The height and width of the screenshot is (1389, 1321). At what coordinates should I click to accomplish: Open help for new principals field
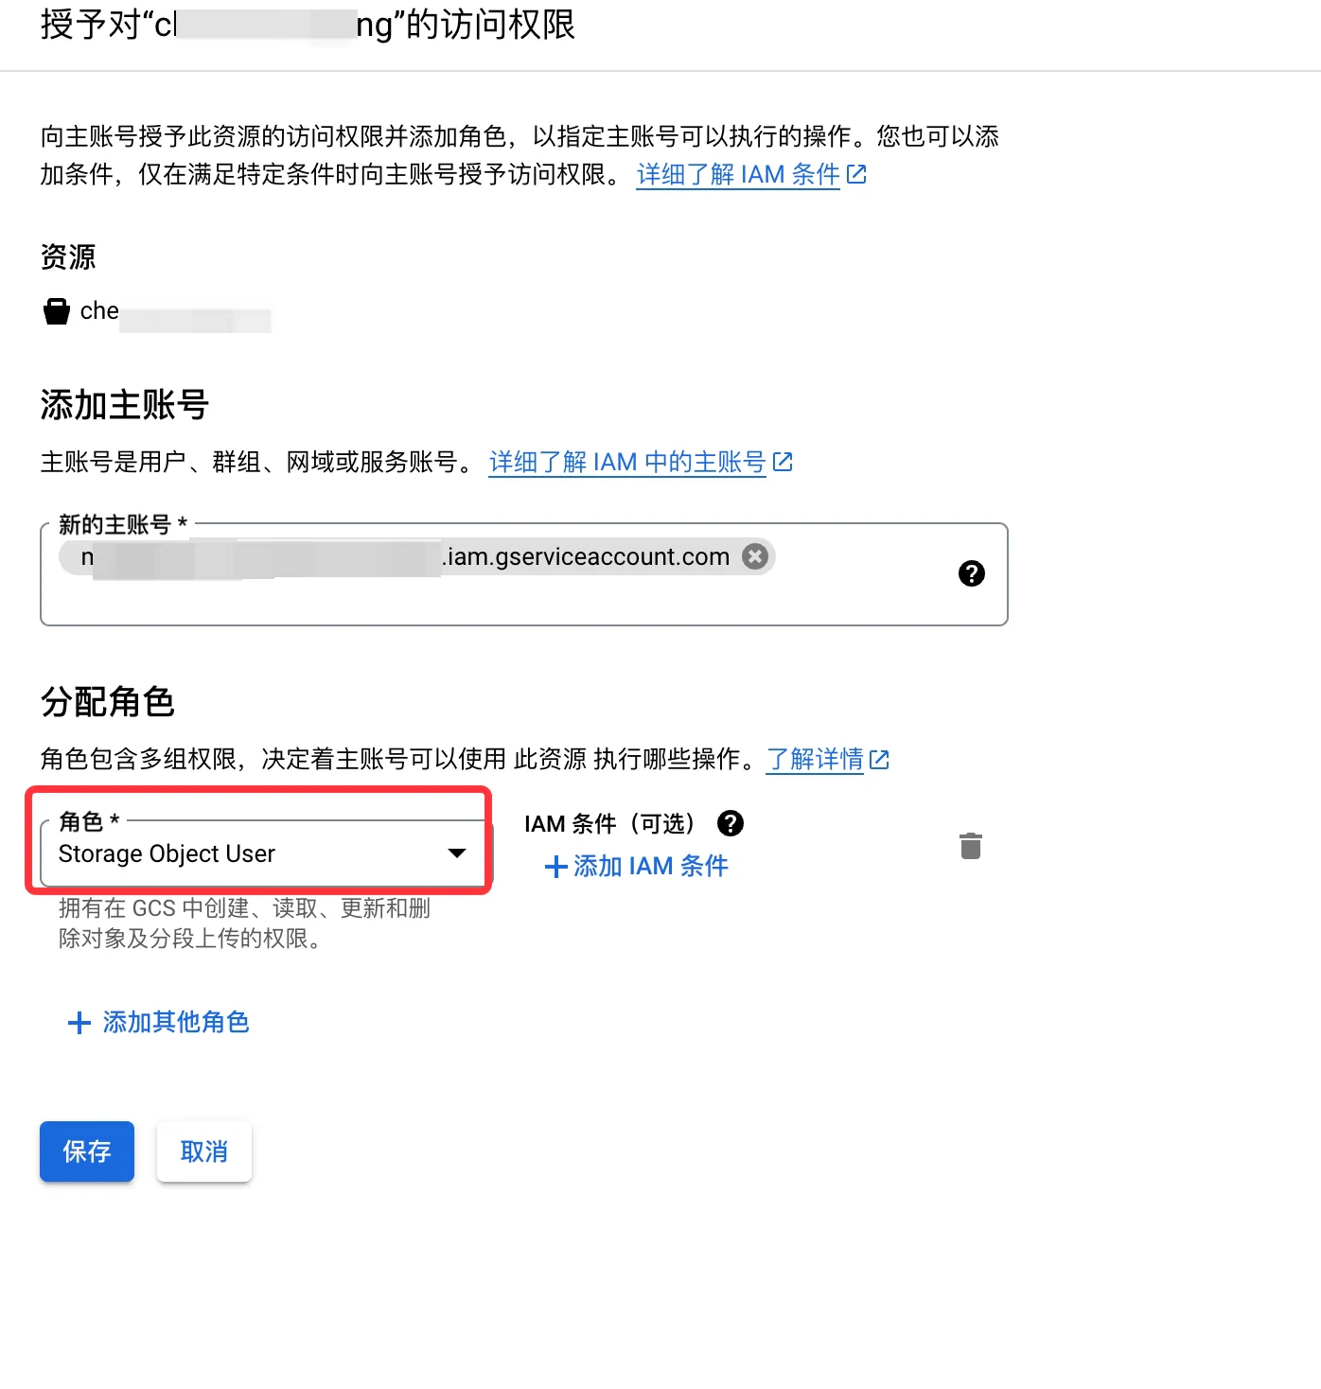coord(971,573)
